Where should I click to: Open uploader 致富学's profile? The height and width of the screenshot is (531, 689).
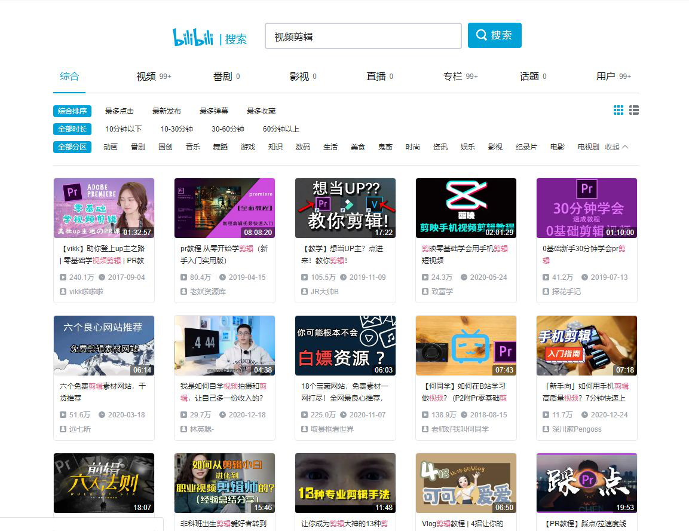click(x=442, y=291)
